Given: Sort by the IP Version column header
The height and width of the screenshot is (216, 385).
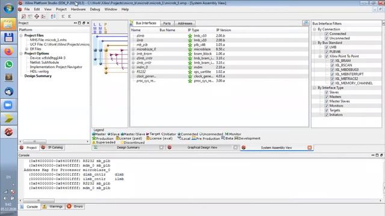Looking at the screenshot, I should [x=223, y=30].
